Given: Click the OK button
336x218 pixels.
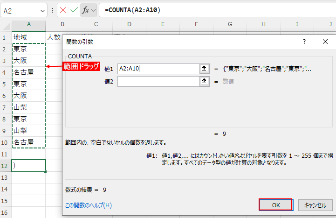Looking at the screenshot, I should pyautogui.click(x=276, y=205).
